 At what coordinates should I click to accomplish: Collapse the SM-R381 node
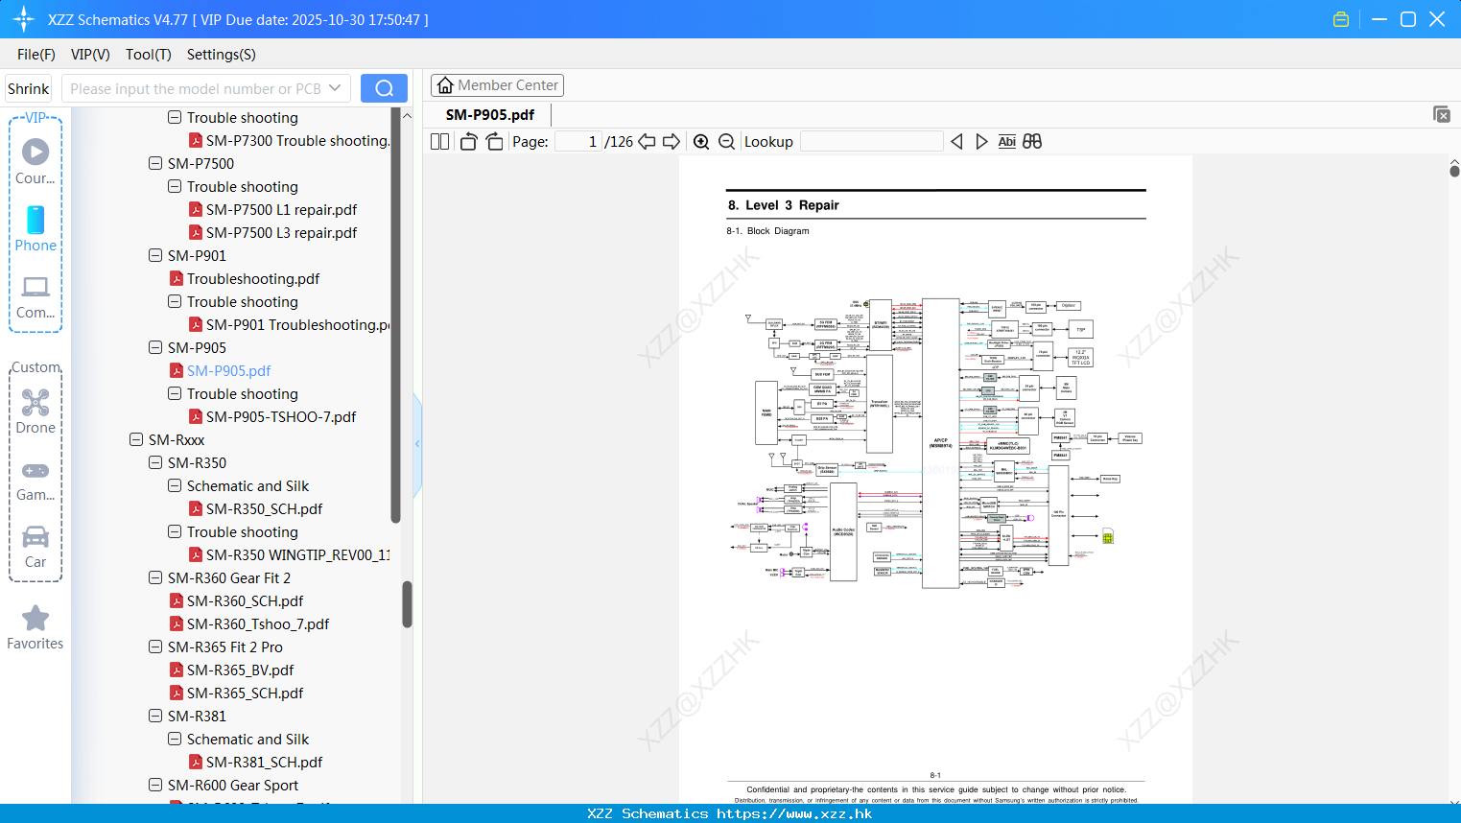(x=155, y=716)
